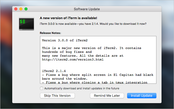Close the Software Update window
The width and height of the screenshot is (174, 109).
pyautogui.click(x=16, y=9)
